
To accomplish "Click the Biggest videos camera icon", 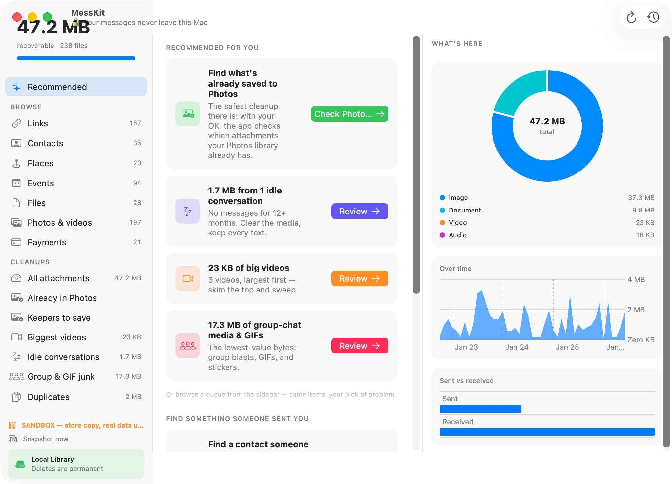I will pyautogui.click(x=17, y=337).
